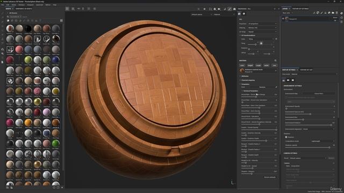Select first fill properties icon in Properties
The height and width of the screenshot is (193, 344).
click(239, 14)
